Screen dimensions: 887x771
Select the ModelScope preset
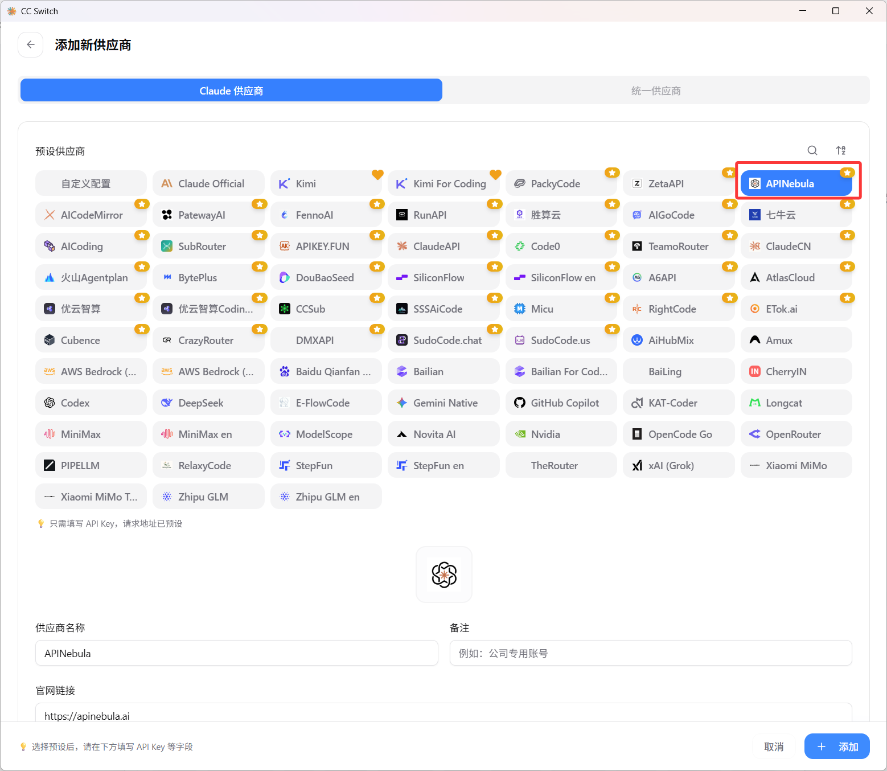click(326, 434)
